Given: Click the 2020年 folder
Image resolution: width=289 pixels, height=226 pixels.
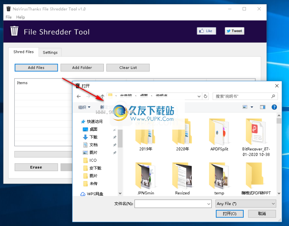Looking at the screenshot, I should tap(182, 136).
